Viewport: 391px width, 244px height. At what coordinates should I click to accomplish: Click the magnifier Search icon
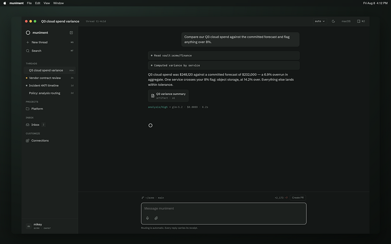(28, 51)
